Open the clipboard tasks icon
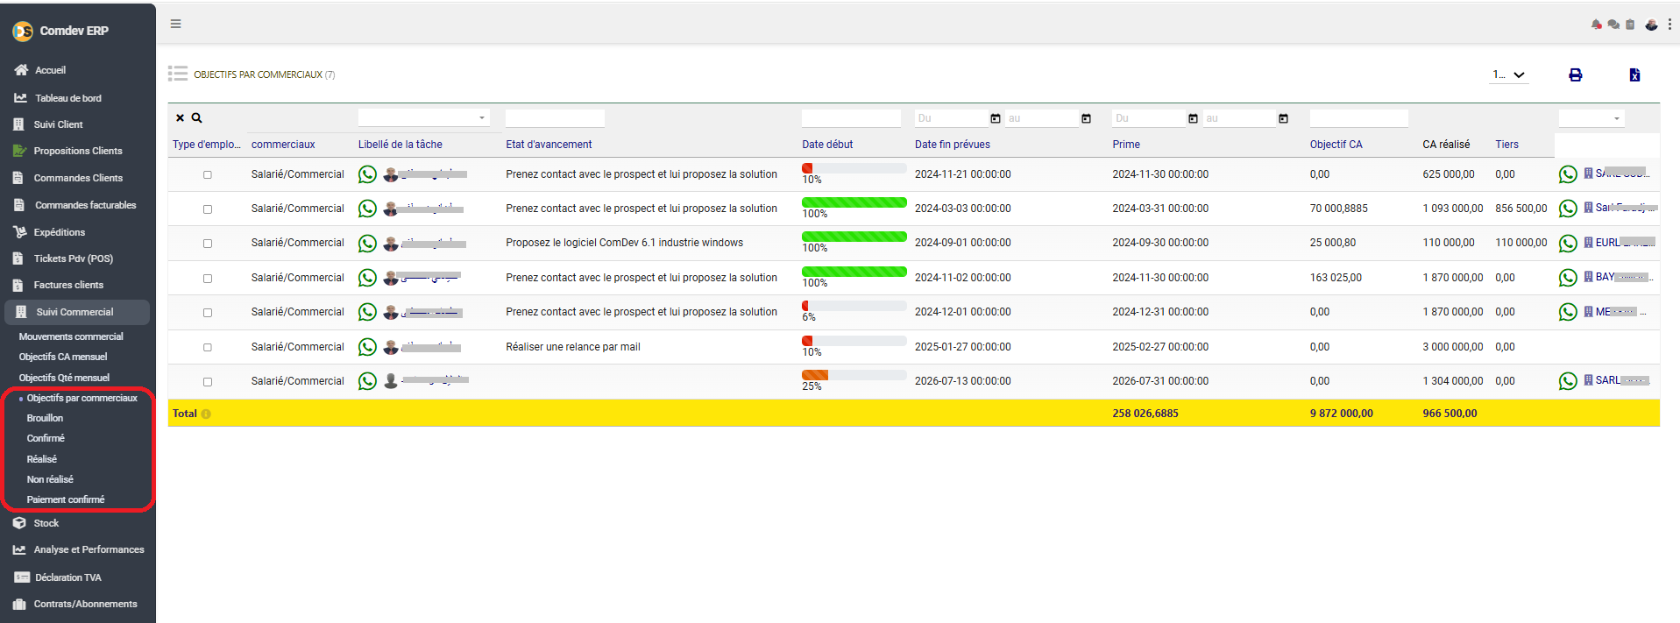The height and width of the screenshot is (623, 1680). (x=1630, y=25)
